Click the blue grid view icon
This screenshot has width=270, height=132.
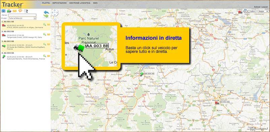tap(3, 11)
